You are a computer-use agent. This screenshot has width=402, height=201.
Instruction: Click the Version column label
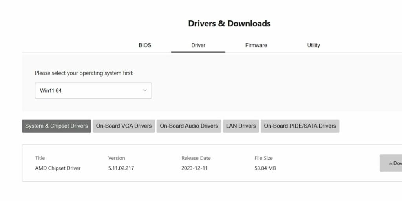coord(117,158)
